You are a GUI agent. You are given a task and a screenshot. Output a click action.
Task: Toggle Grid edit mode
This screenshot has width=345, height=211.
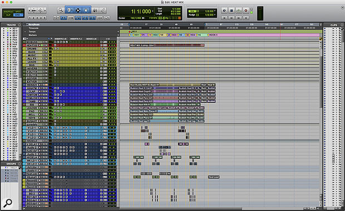(18, 15)
